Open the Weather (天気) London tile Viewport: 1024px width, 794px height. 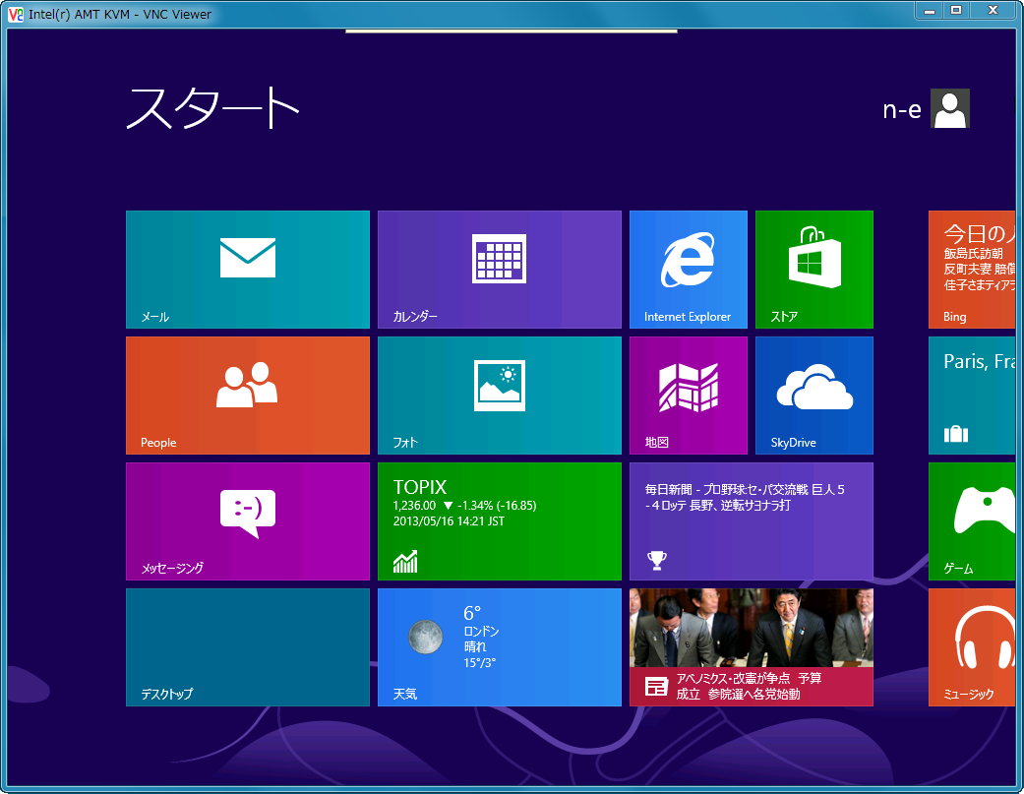pyautogui.click(x=500, y=647)
